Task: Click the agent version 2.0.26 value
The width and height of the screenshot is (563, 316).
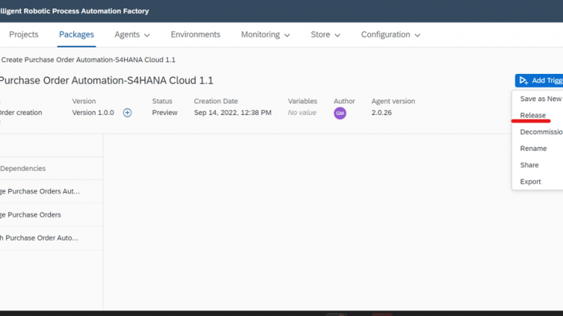Action: 381,113
